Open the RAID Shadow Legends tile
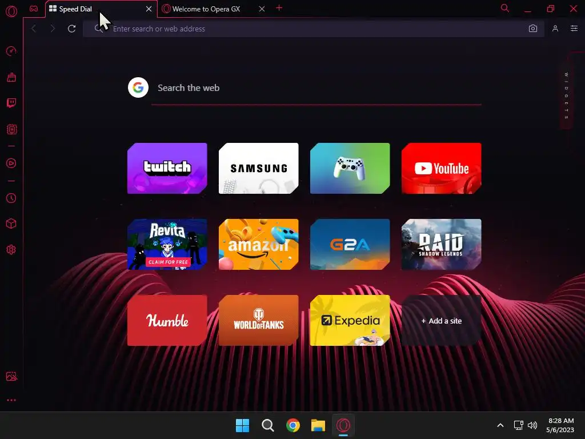This screenshot has width=585, height=439. click(442, 245)
